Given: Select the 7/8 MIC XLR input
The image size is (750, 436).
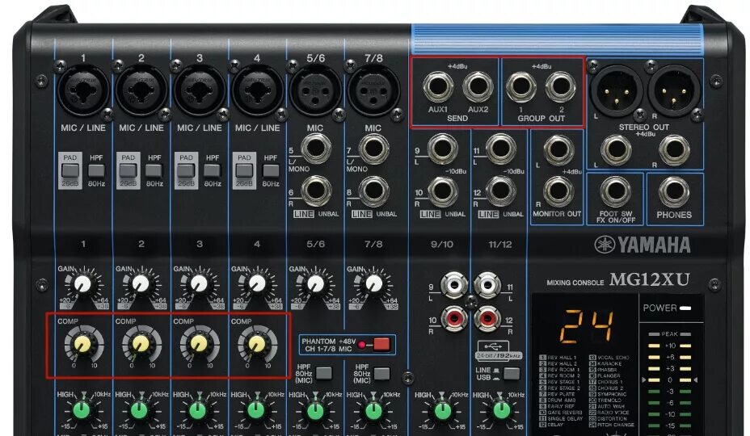Looking at the screenshot, I should [373, 90].
